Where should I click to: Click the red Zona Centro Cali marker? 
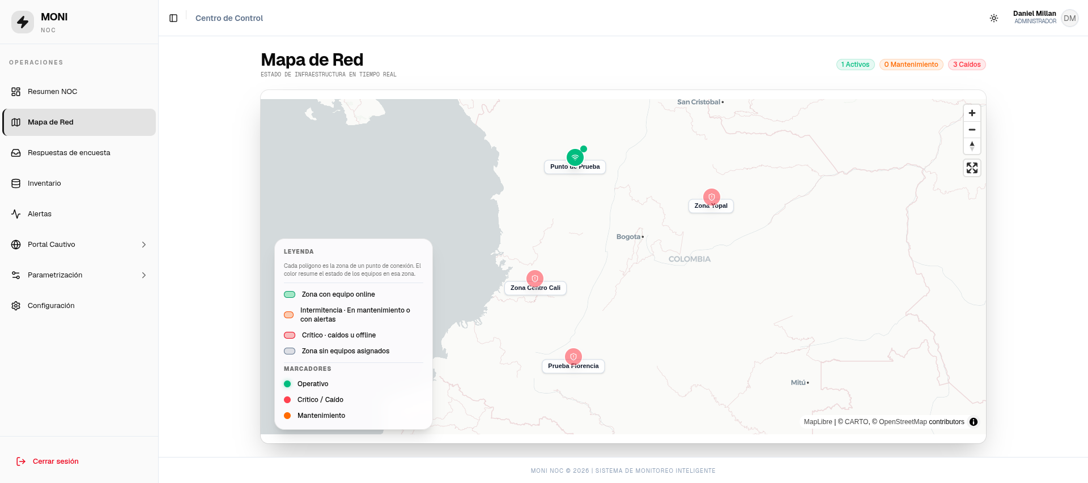pyautogui.click(x=535, y=279)
